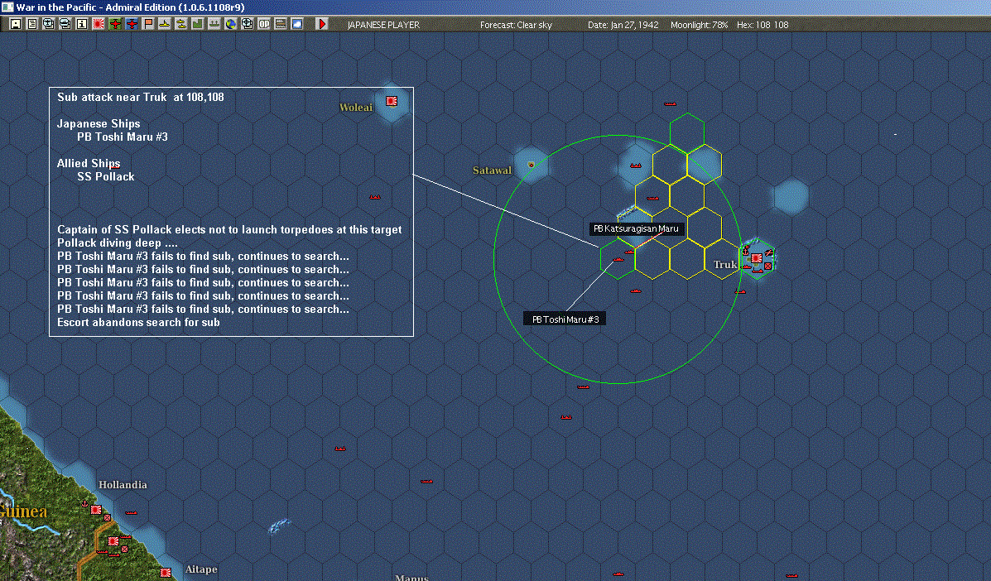Open the cloud weather icon
Viewport: 991px width, 581px height.
[296, 24]
